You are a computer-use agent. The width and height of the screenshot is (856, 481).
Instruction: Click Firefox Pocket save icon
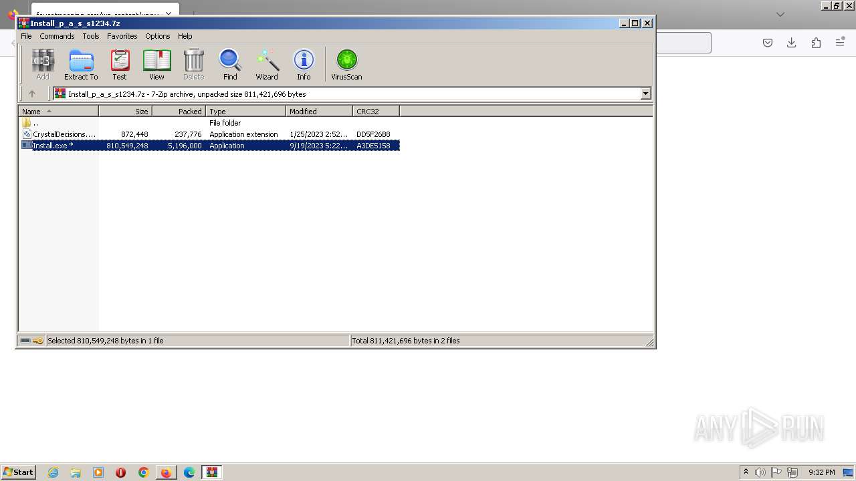click(768, 43)
